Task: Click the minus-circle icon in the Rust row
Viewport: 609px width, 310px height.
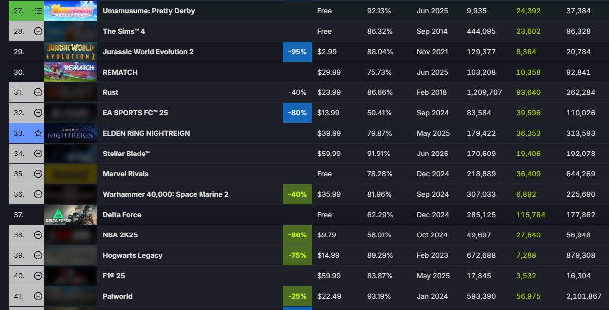Action: pyautogui.click(x=38, y=92)
